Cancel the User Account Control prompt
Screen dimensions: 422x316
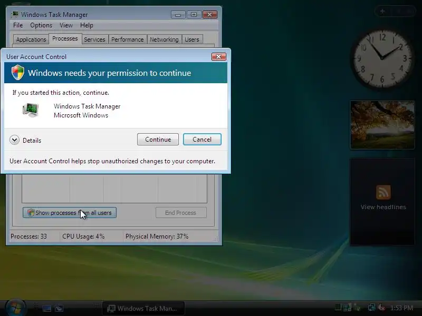pos(202,140)
